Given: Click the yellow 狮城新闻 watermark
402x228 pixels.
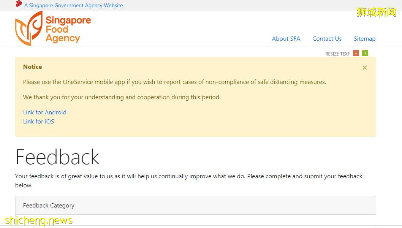Looking at the screenshot, I should point(376,12).
